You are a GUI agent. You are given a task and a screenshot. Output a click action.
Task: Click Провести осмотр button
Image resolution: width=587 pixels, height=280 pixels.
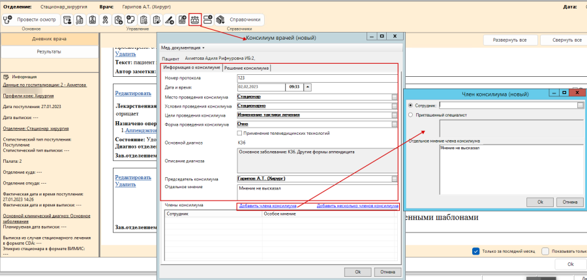tap(31, 20)
